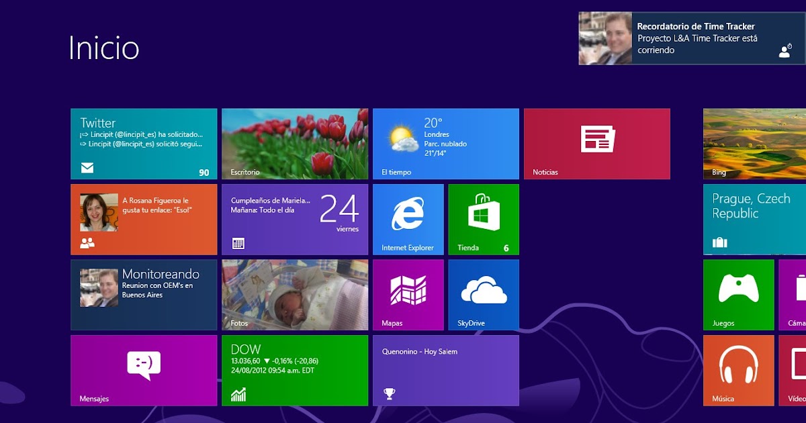The height and width of the screenshot is (423, 806).
Task: Click the 90 count on Twitter tile
Action: 204,173
